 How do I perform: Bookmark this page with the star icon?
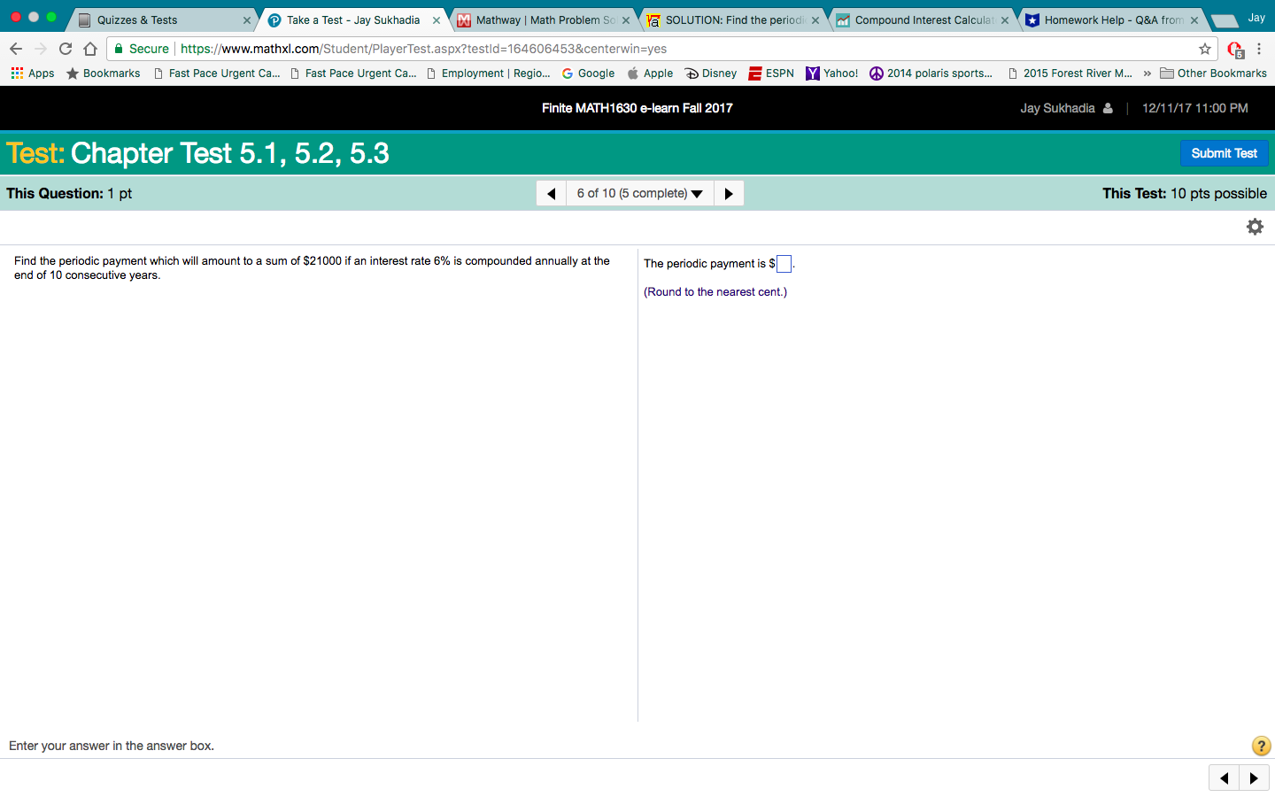click(1205, 49)
